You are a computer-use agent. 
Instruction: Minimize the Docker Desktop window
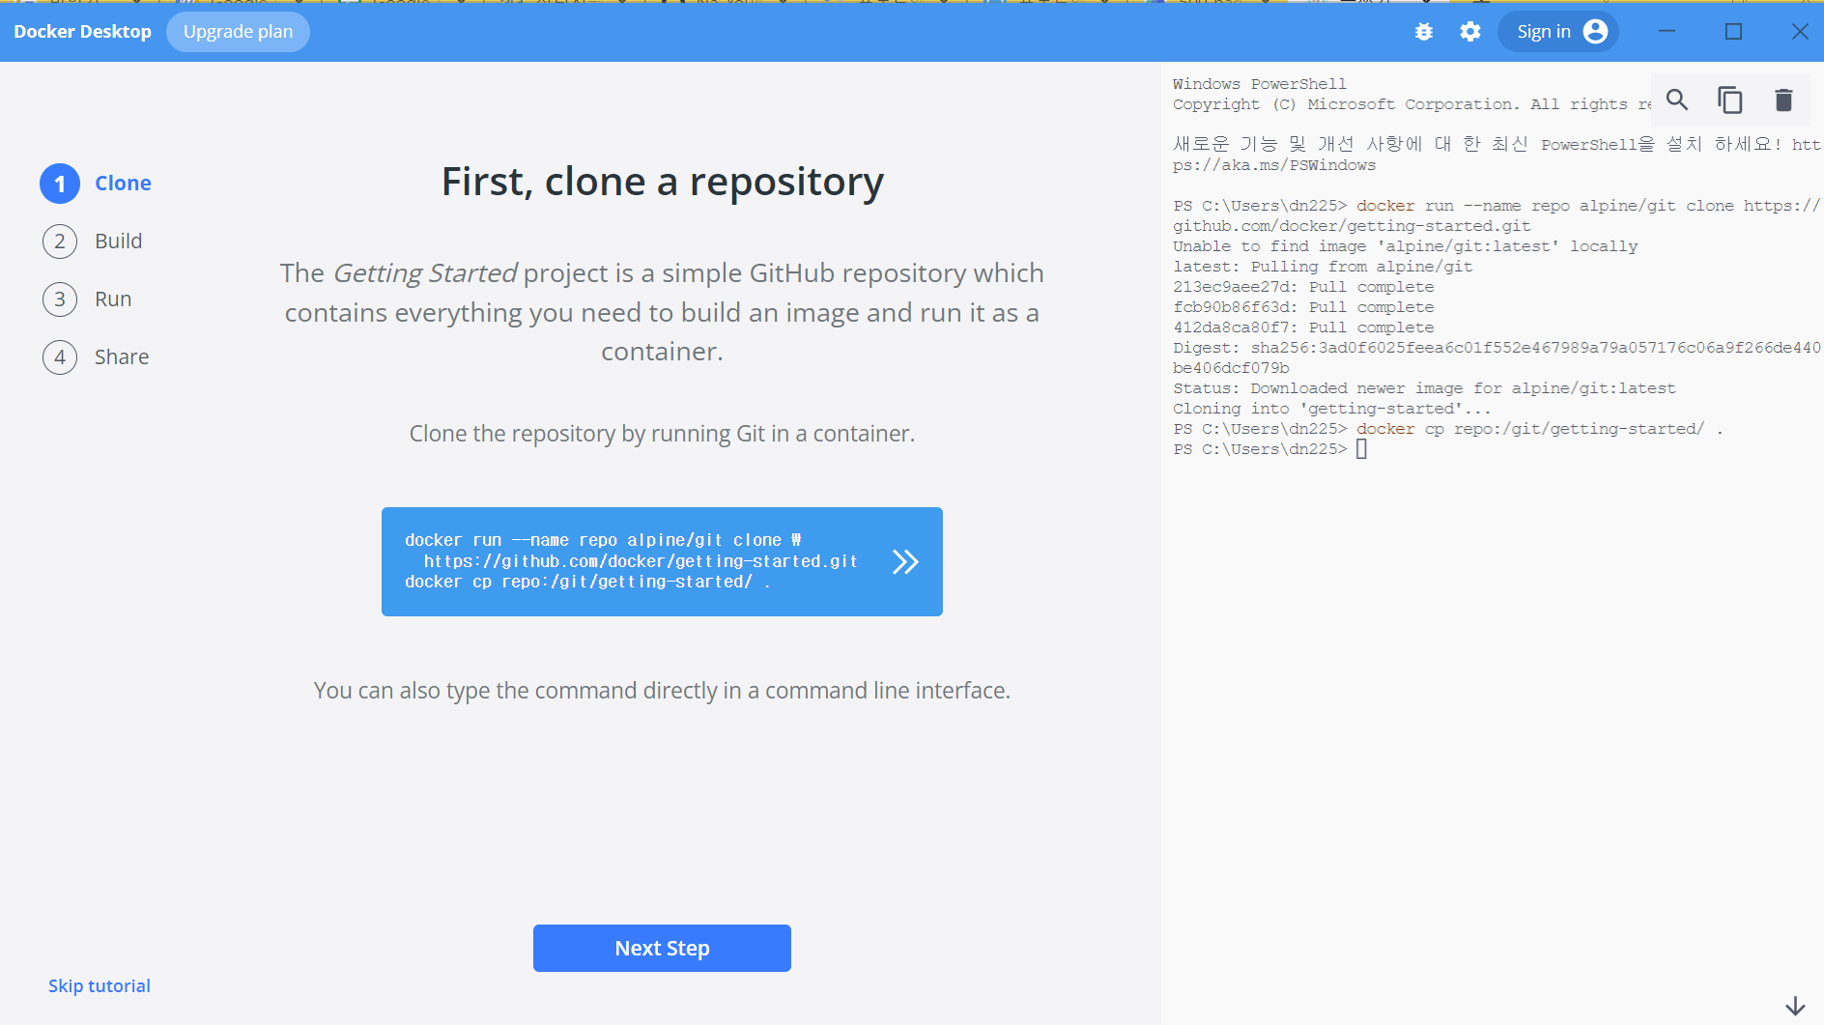(x=1667, y=32)
